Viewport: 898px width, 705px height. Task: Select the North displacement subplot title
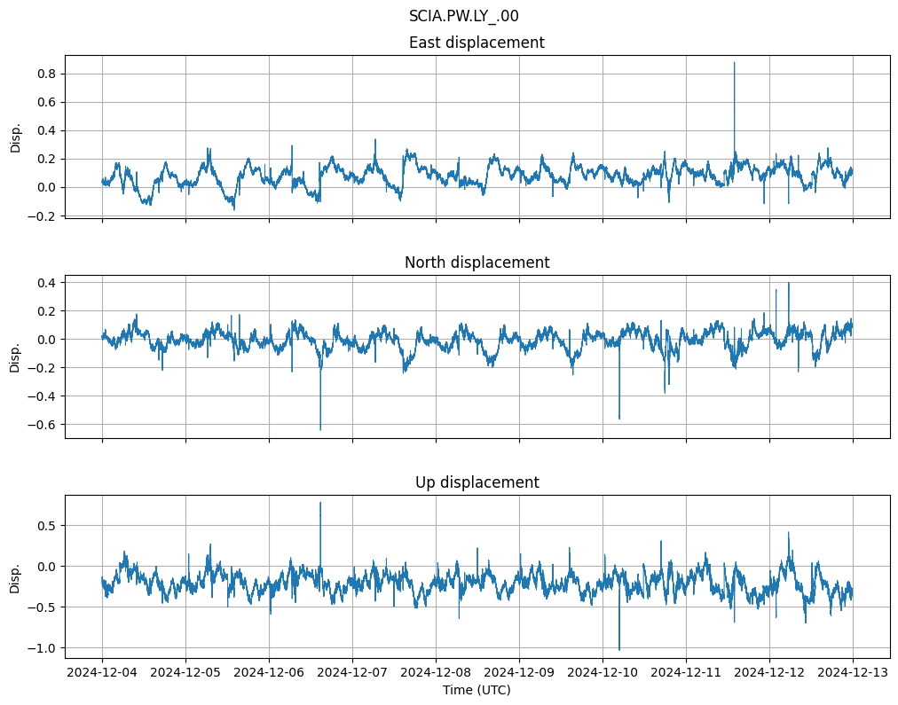[x=477, y=262]
